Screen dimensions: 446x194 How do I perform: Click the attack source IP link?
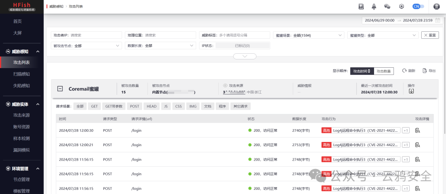[234, 92]
